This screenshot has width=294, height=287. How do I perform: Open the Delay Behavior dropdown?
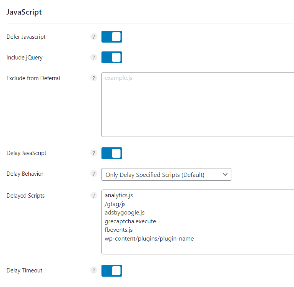click(x=166, y=175)
